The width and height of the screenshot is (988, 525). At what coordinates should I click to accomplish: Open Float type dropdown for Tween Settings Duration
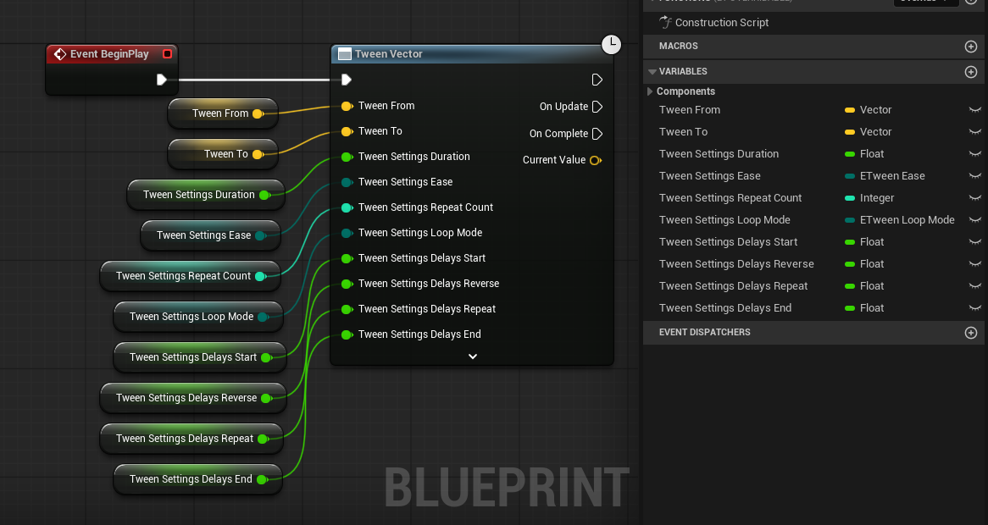(x=864, y=153)
